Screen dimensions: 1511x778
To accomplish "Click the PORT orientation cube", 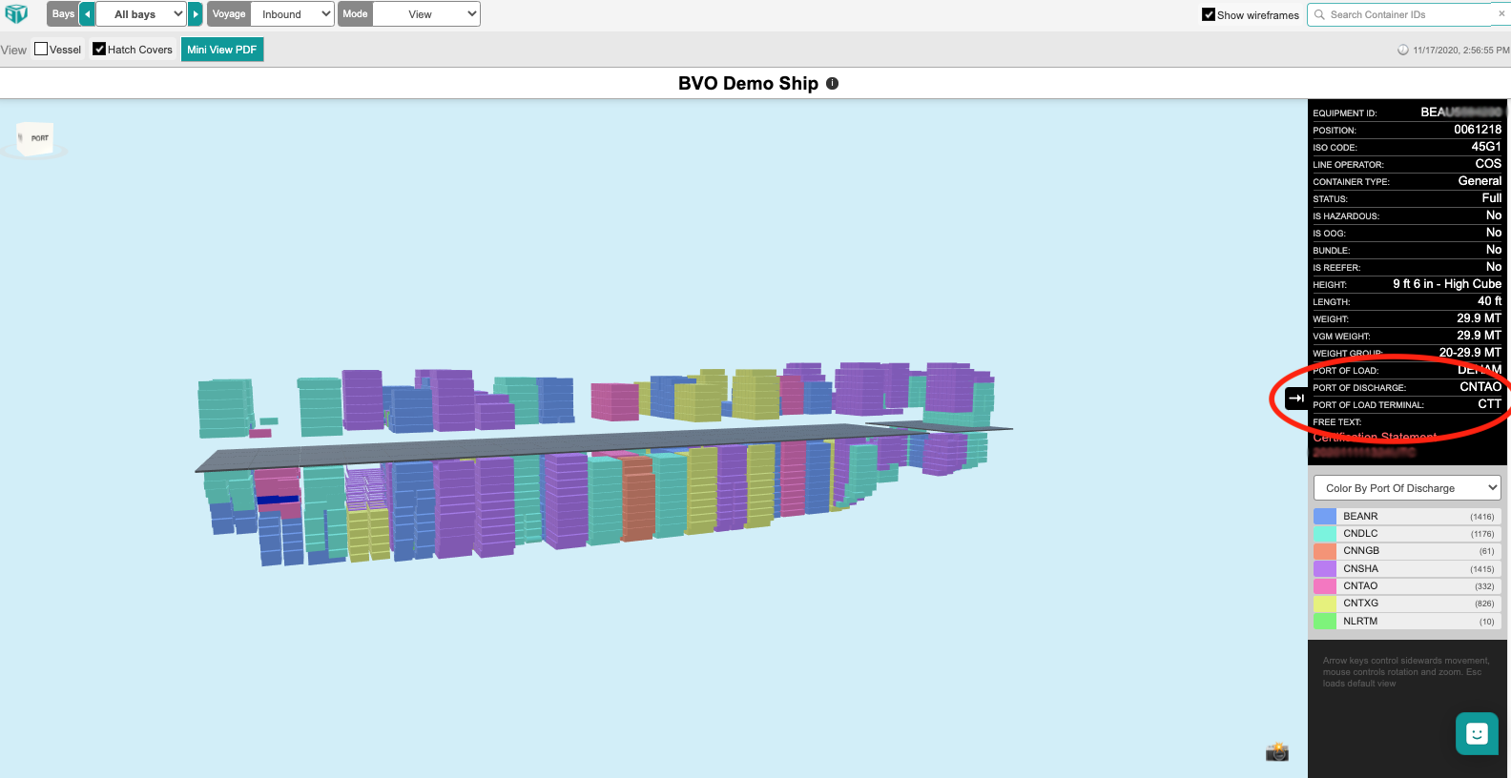I will [36, 139].
